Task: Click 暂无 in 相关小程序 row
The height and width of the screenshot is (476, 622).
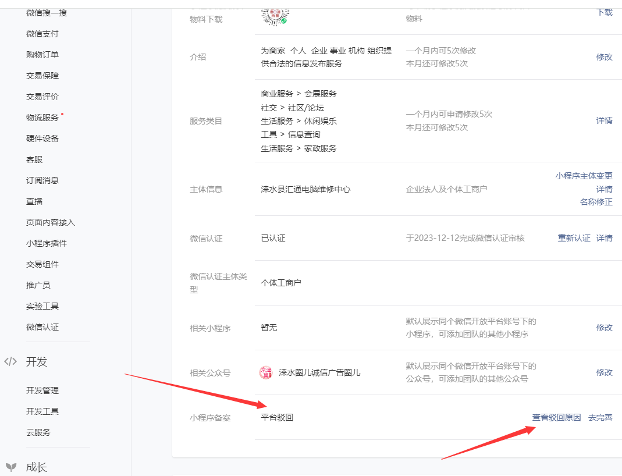Action: 269,328
